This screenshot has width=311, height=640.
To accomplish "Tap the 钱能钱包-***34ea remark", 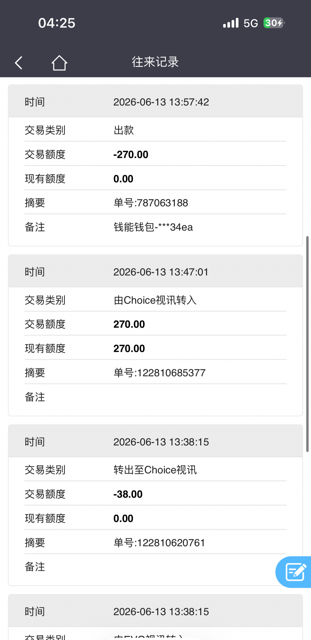I will (x=153, y=227).
